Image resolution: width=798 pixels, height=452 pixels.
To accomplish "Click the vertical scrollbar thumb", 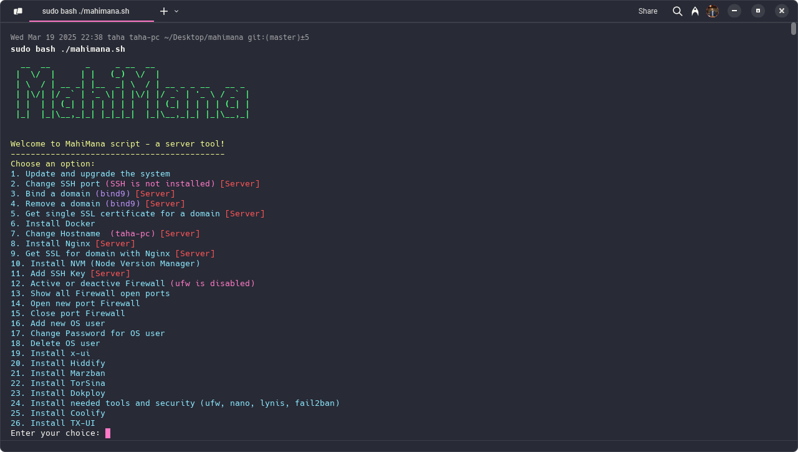I will (794, 29).
